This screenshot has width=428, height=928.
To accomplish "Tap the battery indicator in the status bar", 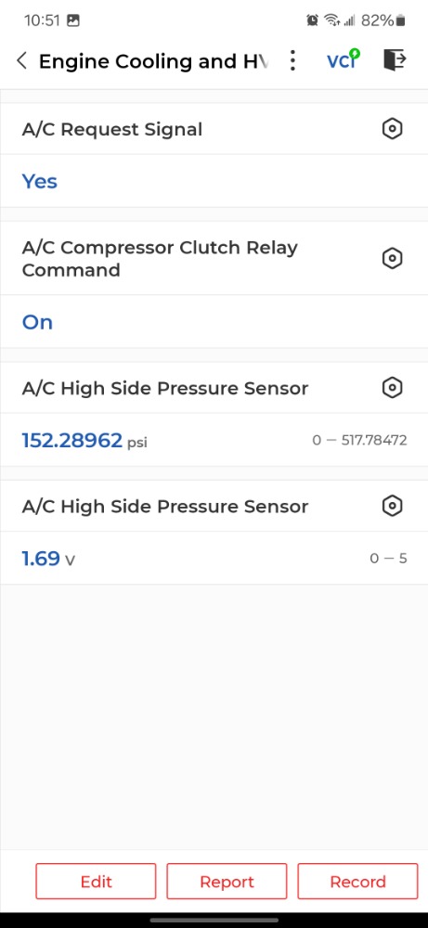I will (401, 20).
